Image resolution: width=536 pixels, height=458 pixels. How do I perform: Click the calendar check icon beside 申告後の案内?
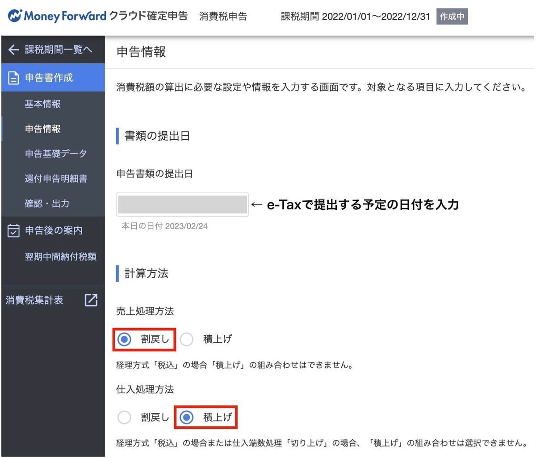click(14, 231)
